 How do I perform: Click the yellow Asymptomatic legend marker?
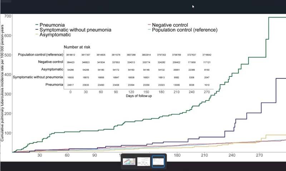(37, 35)
